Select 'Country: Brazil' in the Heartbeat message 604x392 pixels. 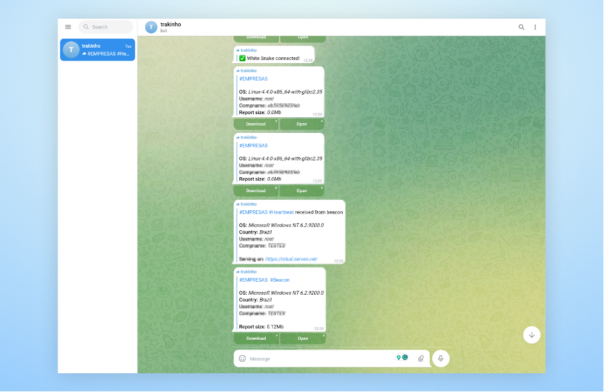click(x=256, y=232)
